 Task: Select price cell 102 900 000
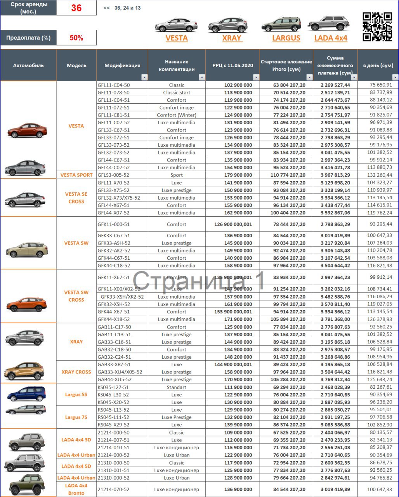click(x=232, y=85)
